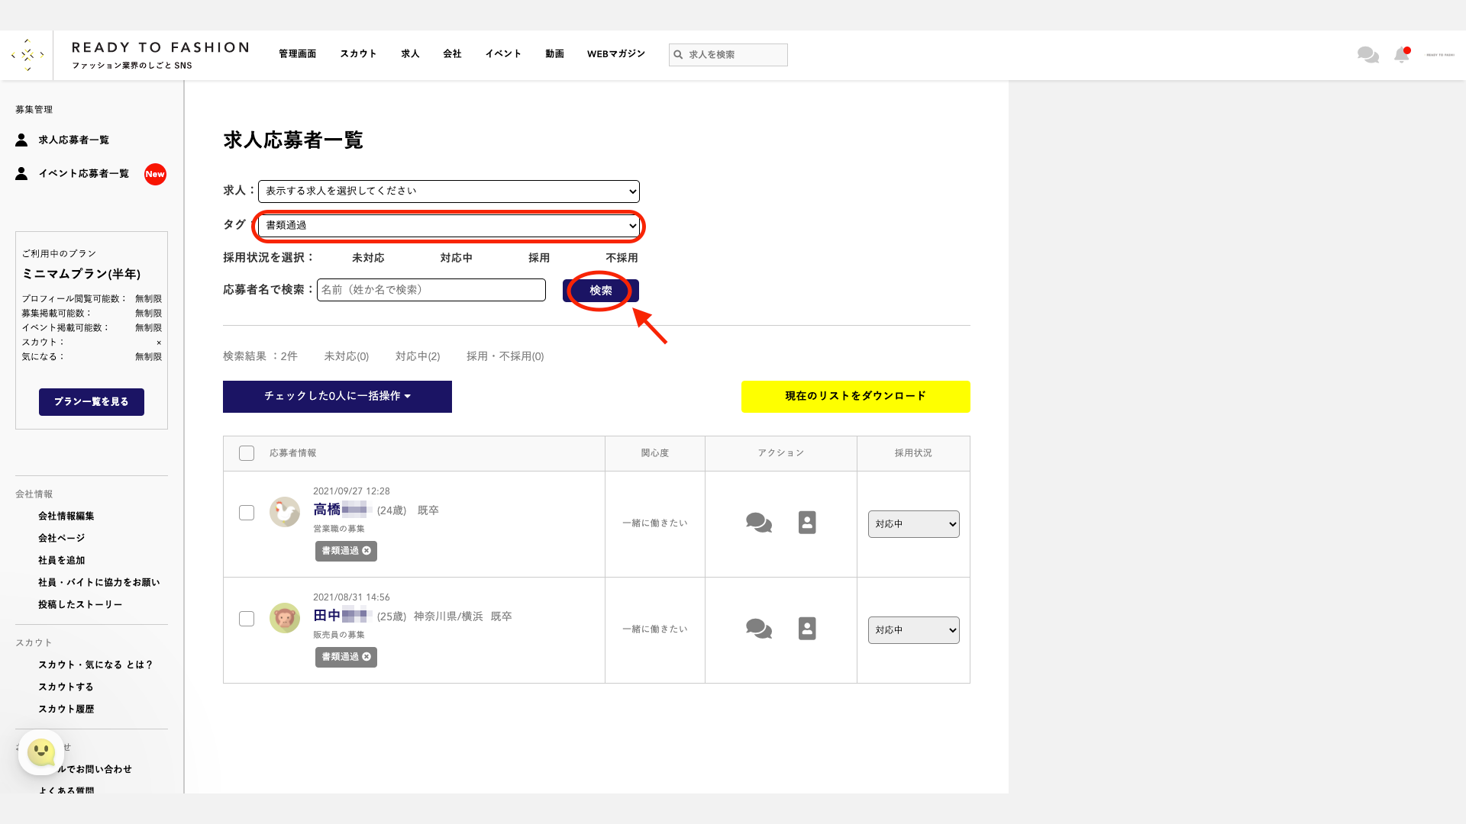Viewport: 1466px width, 824px height.
Task: Open the chatbot smiley widget
Action: coord(41,752)
